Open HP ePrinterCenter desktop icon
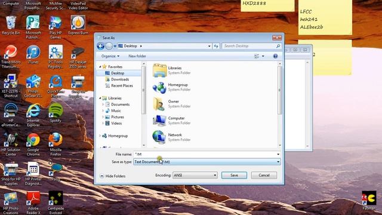Screen dimensions: 382x215 [x=11, y=115]
